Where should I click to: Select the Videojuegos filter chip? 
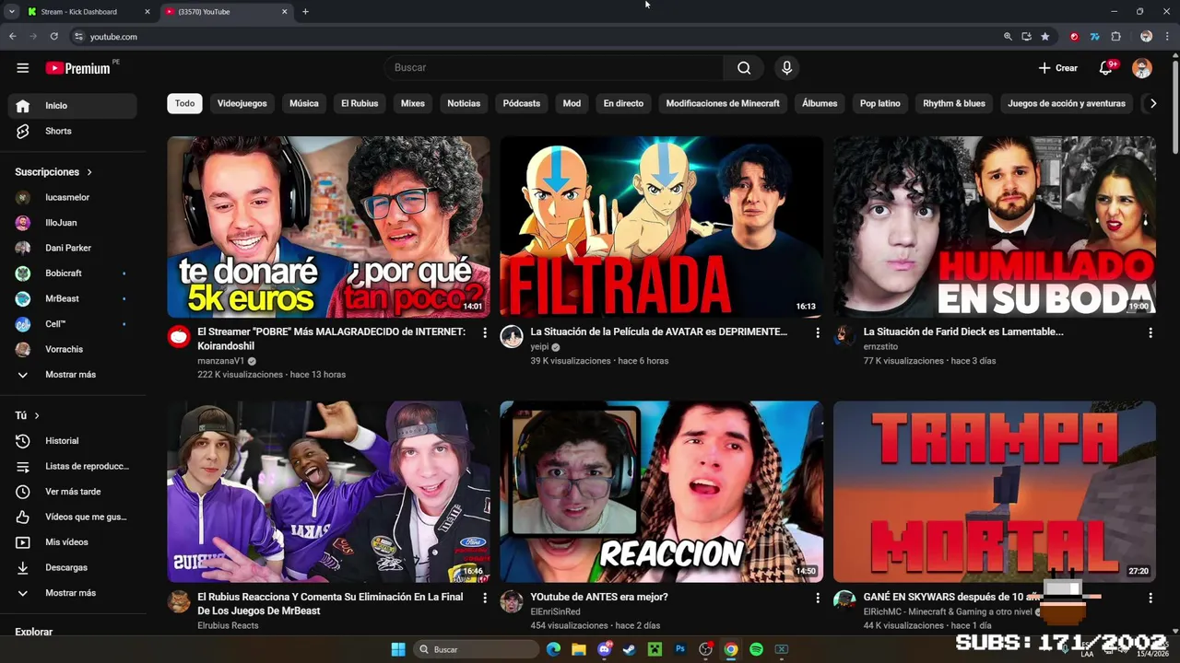(x=242, y=103)
